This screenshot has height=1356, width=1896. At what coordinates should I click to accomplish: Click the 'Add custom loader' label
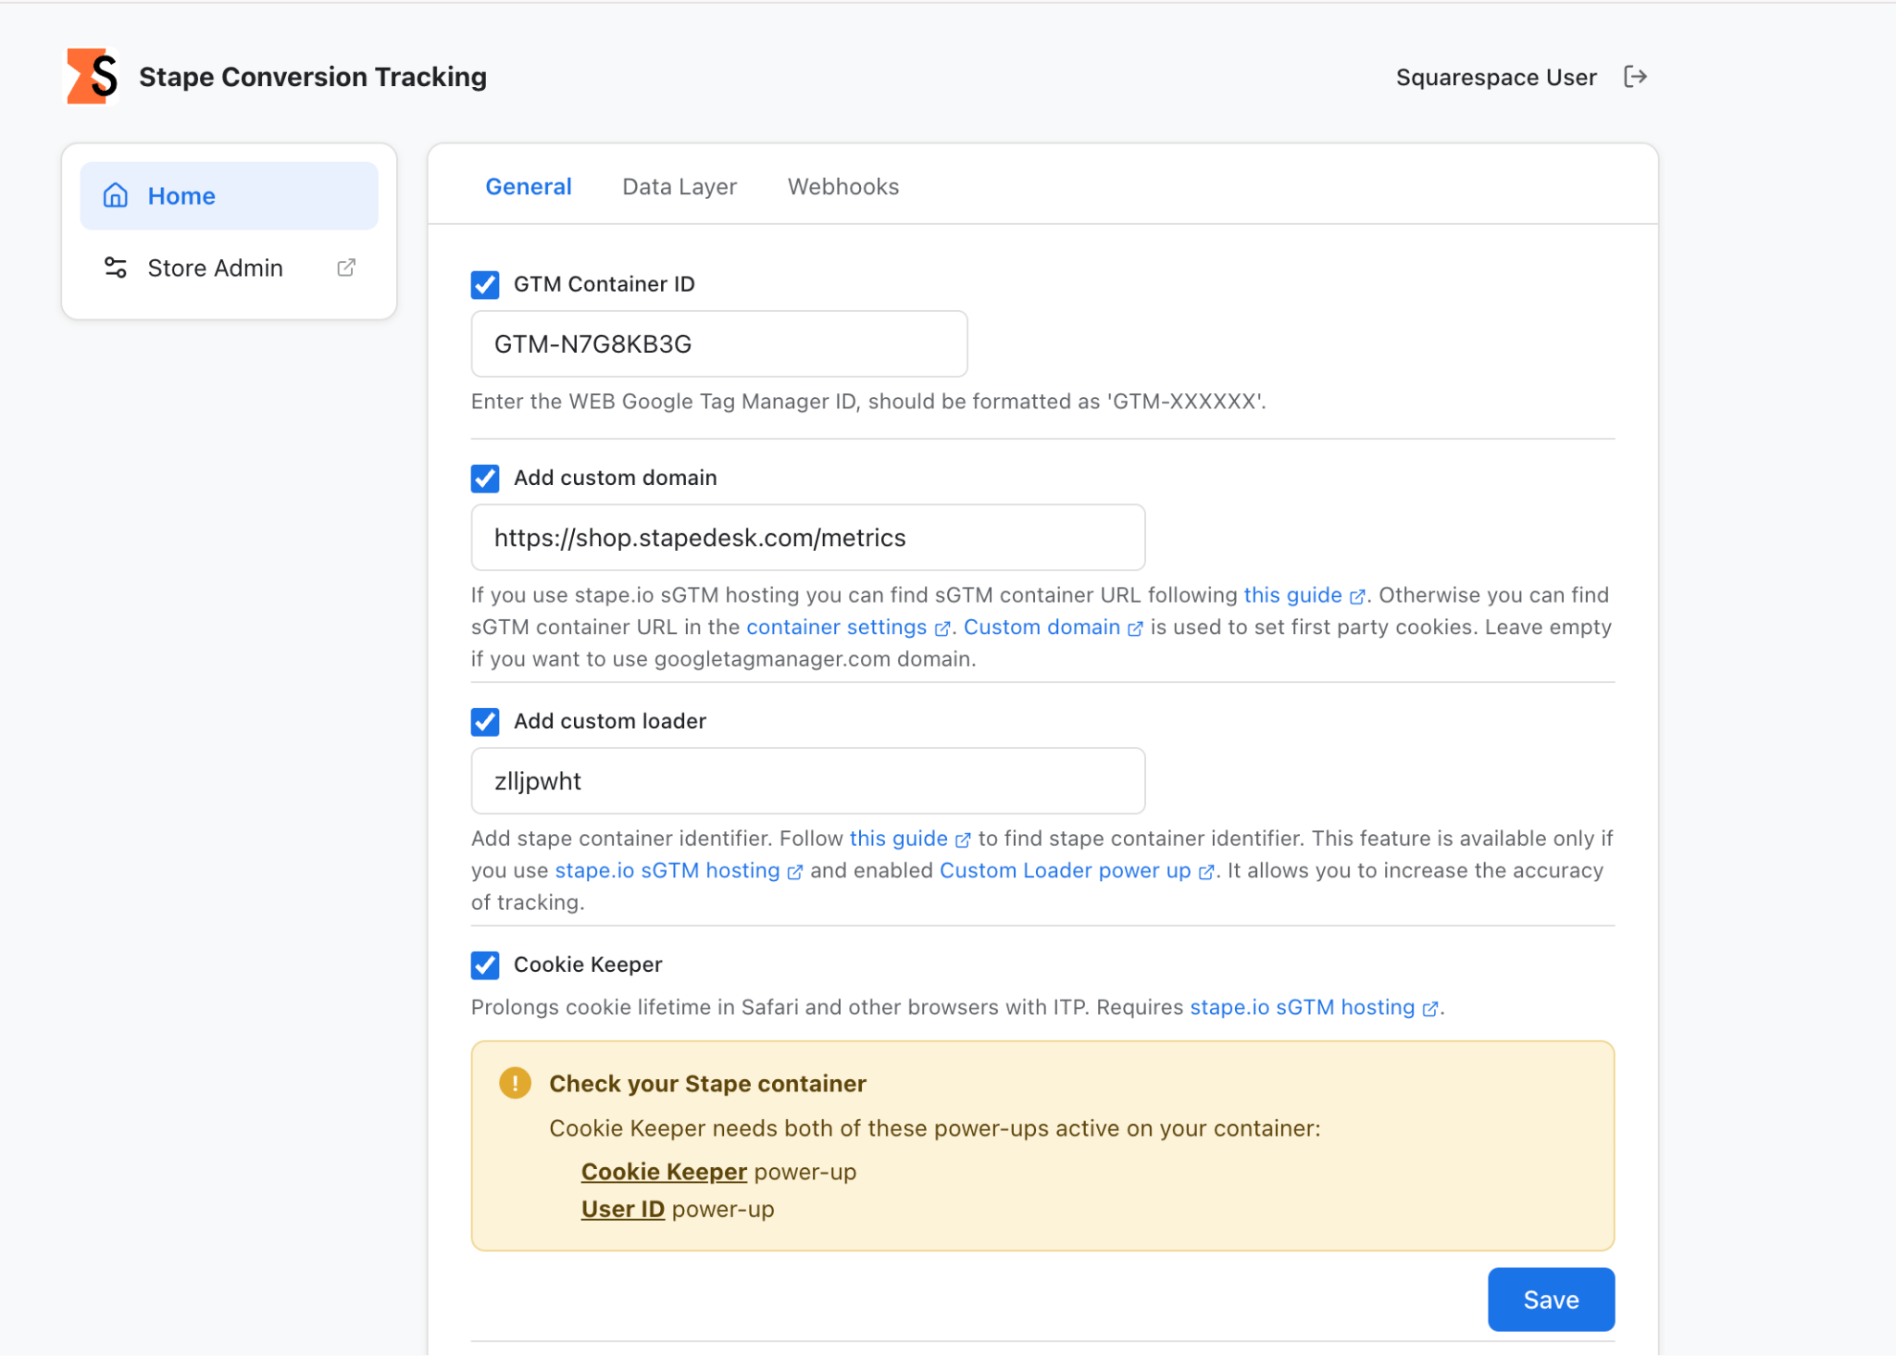[x=610, y=721]
